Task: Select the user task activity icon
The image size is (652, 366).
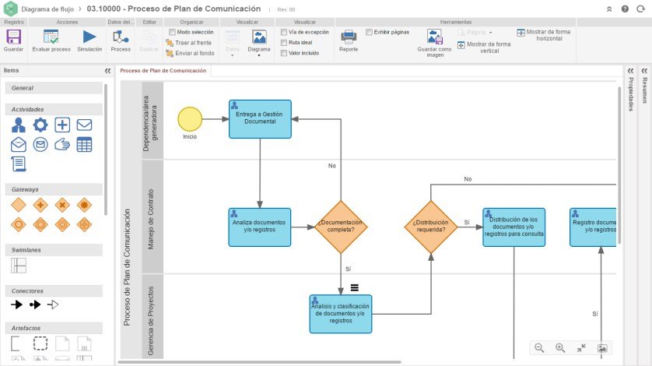Action: pyautogui.click(x=19, y=125)
